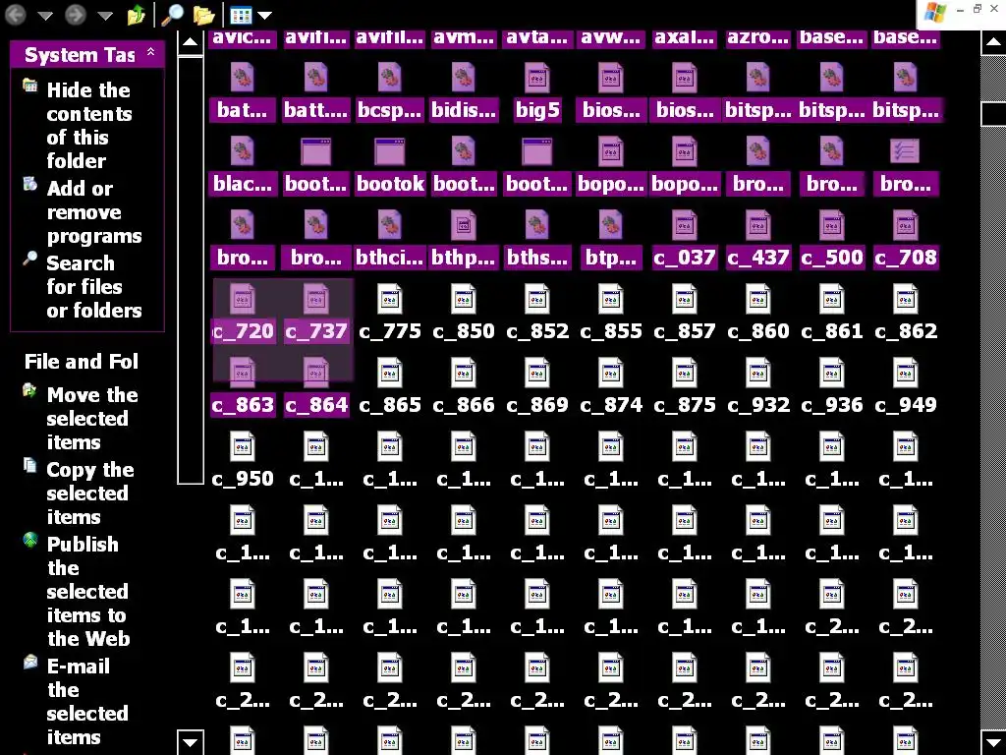Open the Forward history dropdown arrow
This screenshot has width=1006, height=755.
click(105, 16)
